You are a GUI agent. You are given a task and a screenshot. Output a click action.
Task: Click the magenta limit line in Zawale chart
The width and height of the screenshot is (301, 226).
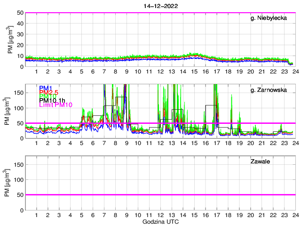coord(160,194)
